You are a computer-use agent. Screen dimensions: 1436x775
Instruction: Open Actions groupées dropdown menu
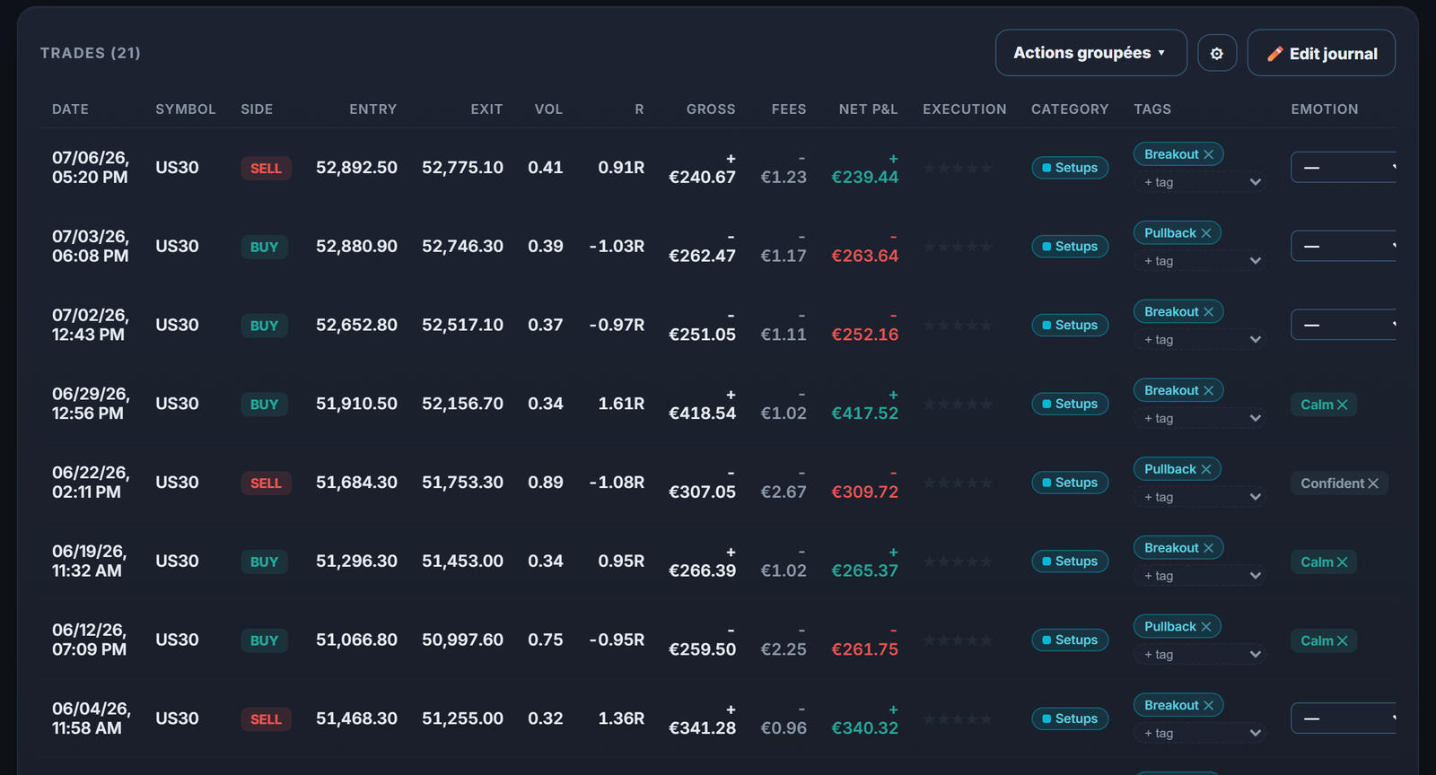click(1090, 53)
